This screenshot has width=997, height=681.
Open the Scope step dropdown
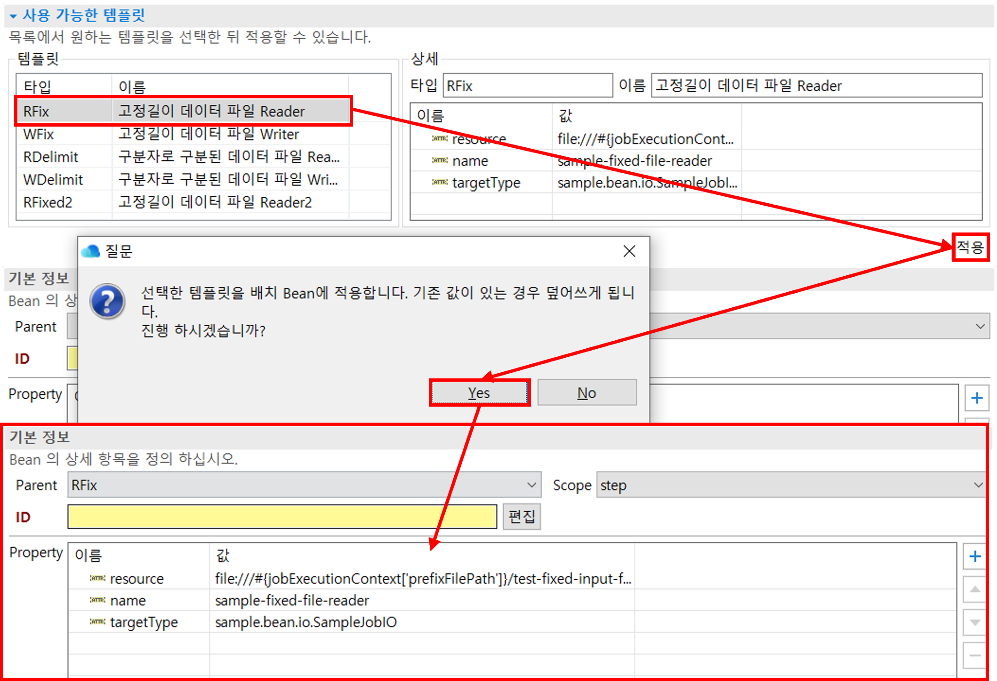pyautogui.click(x=978, y=485)
